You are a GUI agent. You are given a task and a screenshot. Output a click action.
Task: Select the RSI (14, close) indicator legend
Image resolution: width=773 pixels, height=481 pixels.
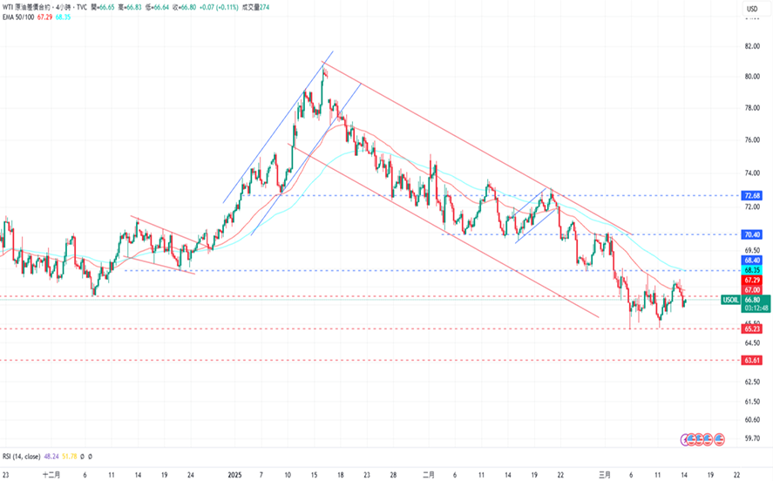point(21,457)
